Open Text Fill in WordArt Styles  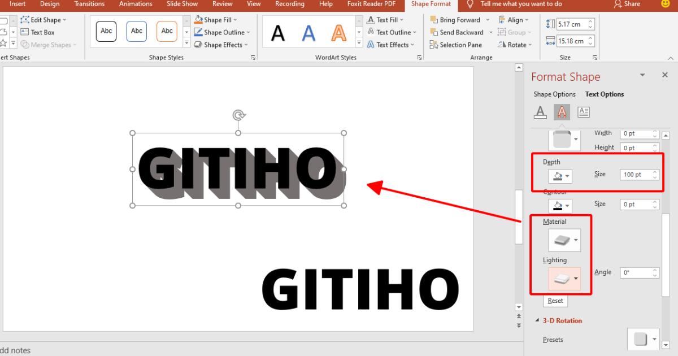(x=386, y=19)
